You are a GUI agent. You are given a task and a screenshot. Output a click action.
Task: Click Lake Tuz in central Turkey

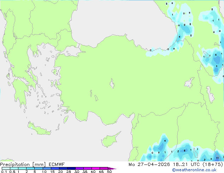click(112, 83)
